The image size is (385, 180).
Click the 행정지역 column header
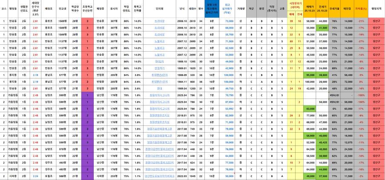(376, 8)
